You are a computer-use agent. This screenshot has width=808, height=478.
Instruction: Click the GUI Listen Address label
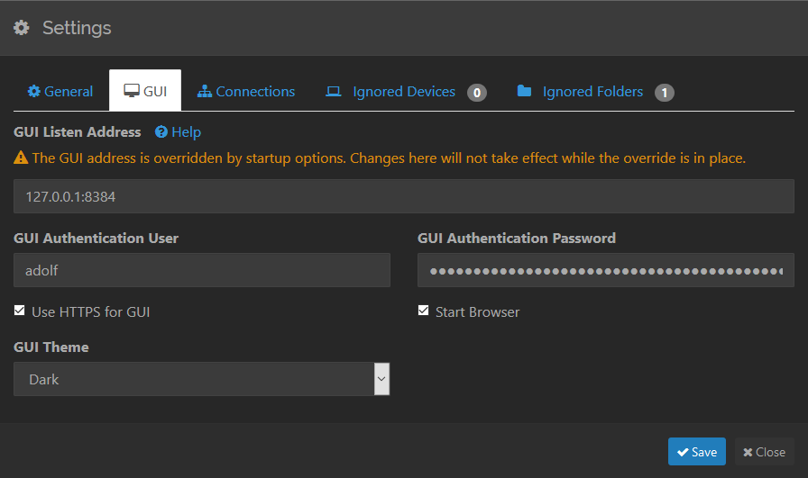78,132
